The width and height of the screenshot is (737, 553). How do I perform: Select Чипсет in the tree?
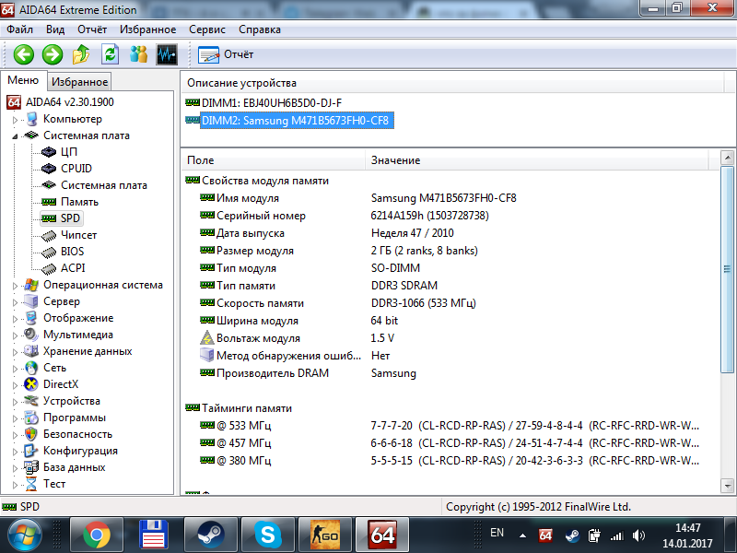[x=78, y=235]
